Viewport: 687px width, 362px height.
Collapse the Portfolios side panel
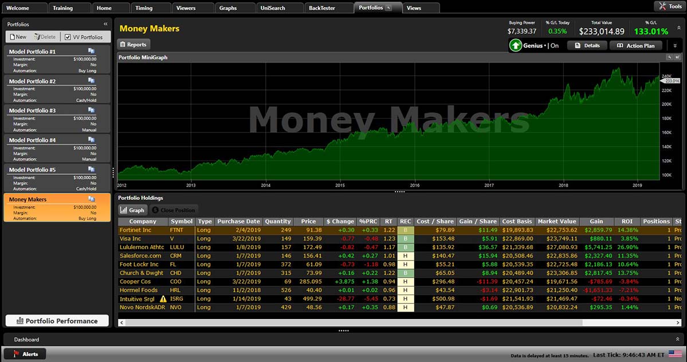[x=105, y=24]
